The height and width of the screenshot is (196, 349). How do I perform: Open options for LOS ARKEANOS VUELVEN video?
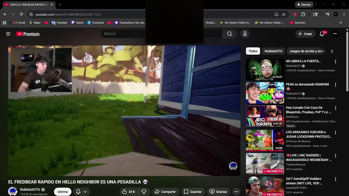coord(336,133)
